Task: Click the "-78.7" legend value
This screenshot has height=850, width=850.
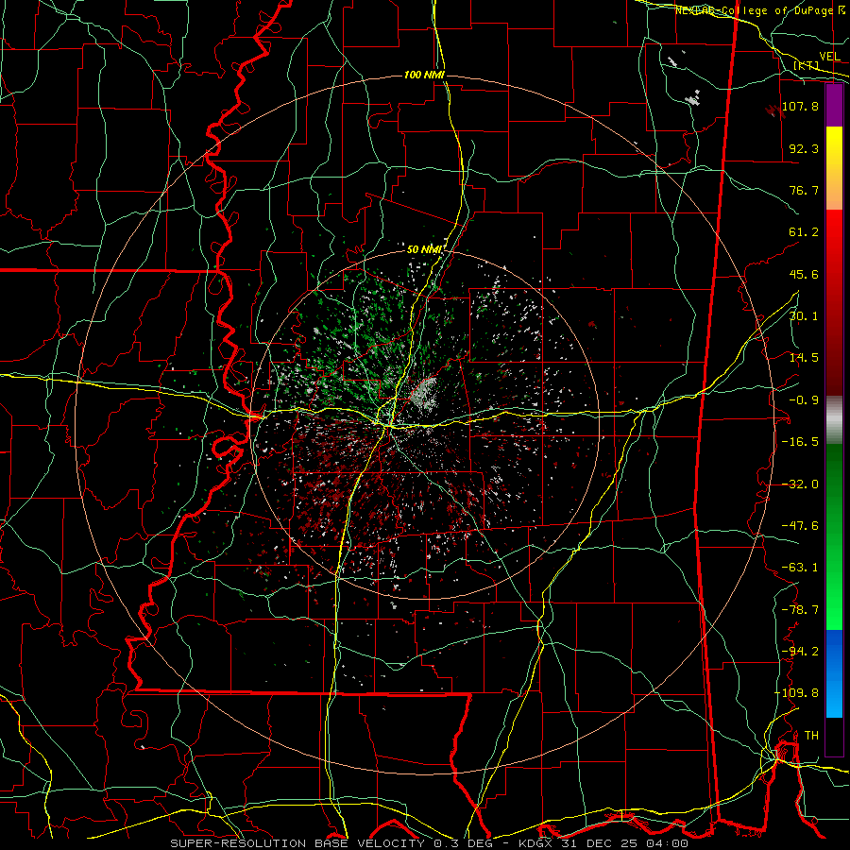Action: point(800,610)
